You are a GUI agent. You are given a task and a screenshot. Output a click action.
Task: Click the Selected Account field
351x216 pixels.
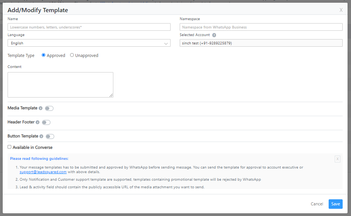(x=261, y=43)
